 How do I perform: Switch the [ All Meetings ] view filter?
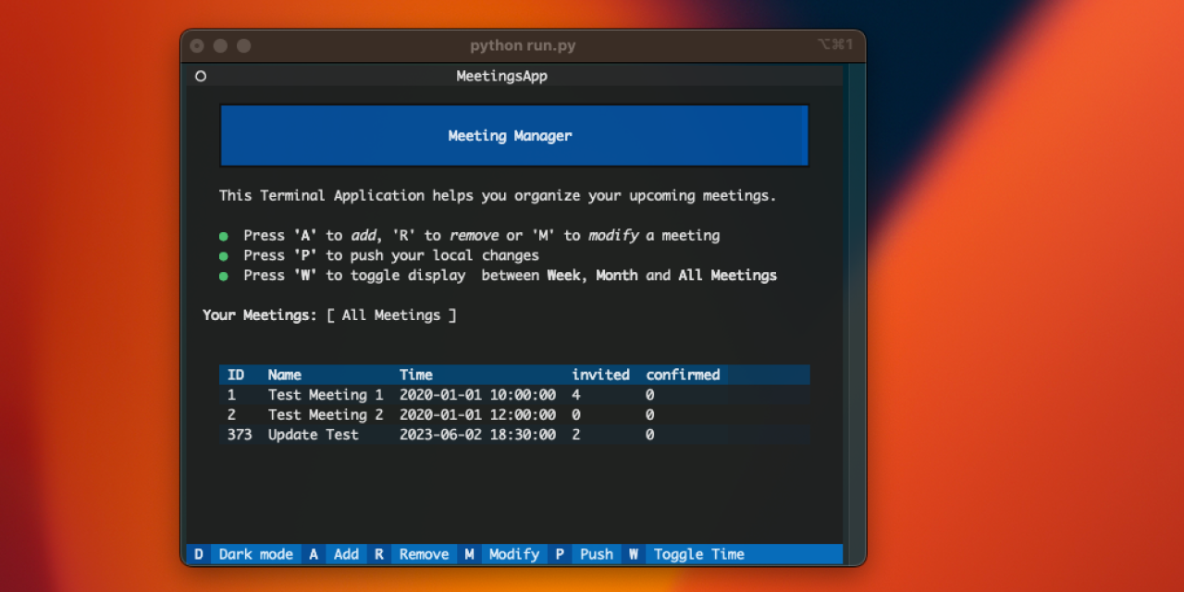click(x=392, y=314)
